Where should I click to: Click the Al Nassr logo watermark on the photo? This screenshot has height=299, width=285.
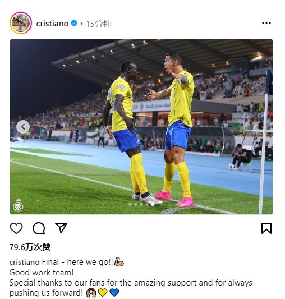pos(19,205)
